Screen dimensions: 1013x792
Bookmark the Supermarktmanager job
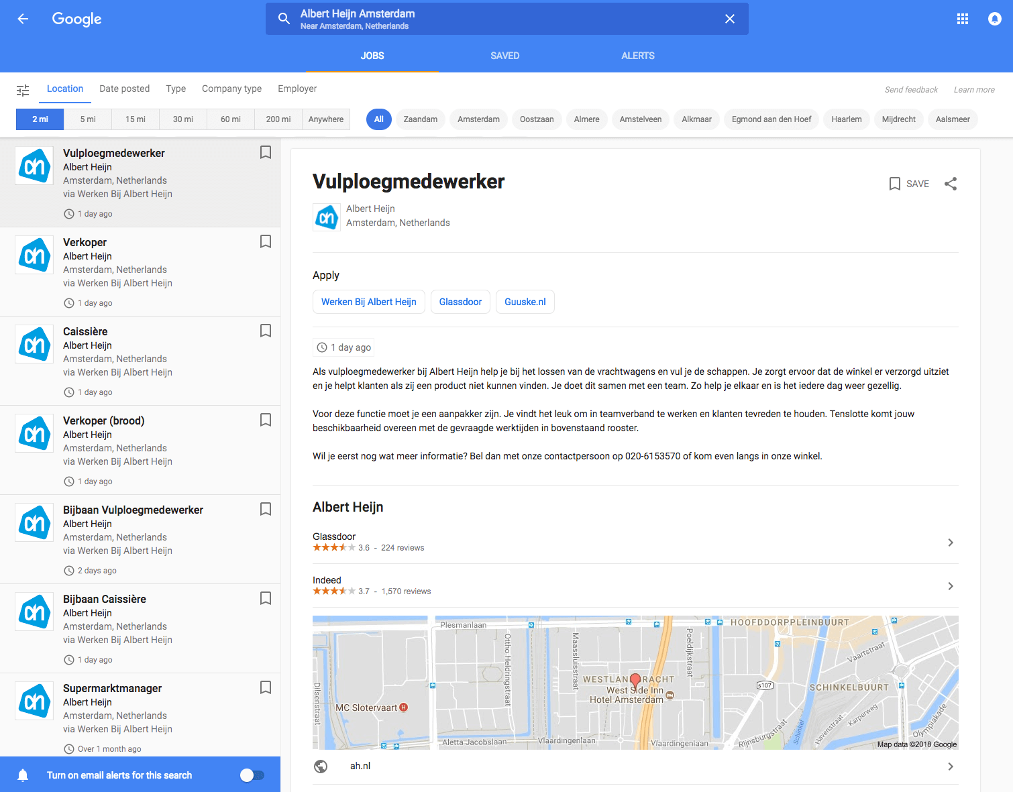tap(266, 687)
